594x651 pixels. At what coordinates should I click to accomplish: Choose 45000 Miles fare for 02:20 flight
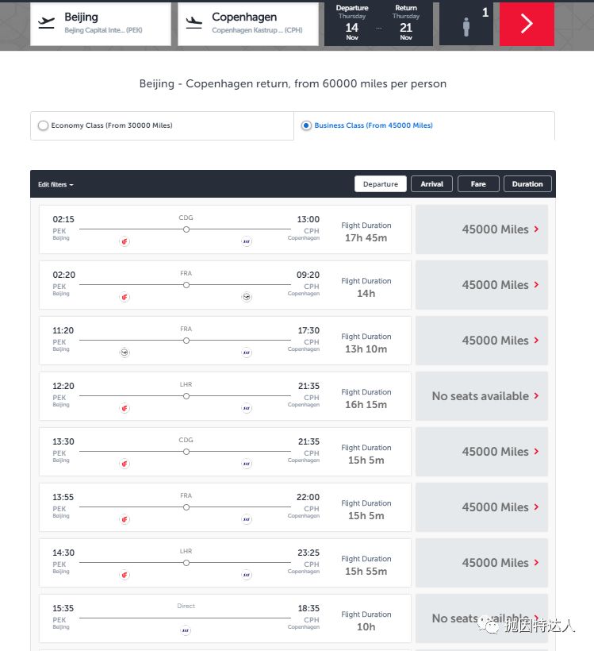[481, 285]
